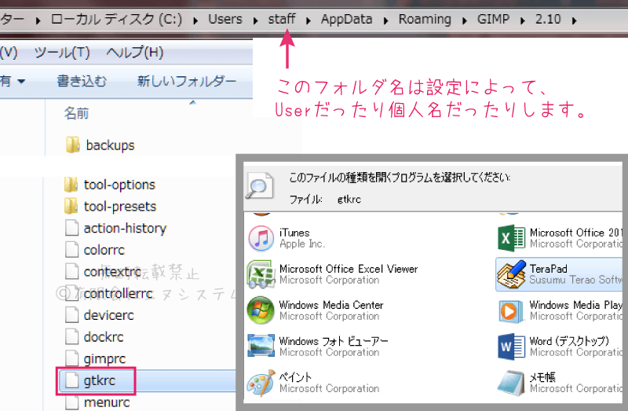Select the devicerc file name

point(108,315)
